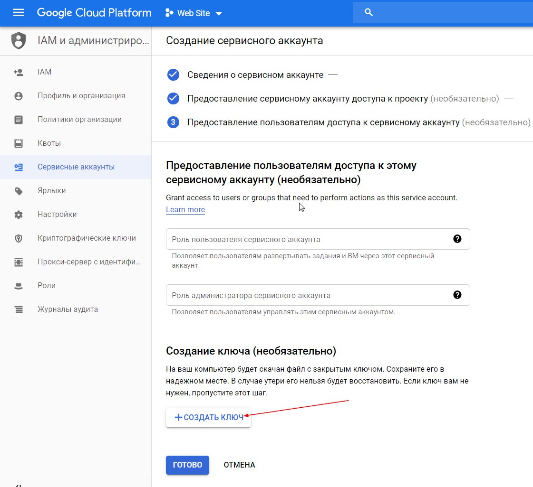533x487 pixels.
Task: Click the Google Cloud Platform logo
Action: coord(94,13)
